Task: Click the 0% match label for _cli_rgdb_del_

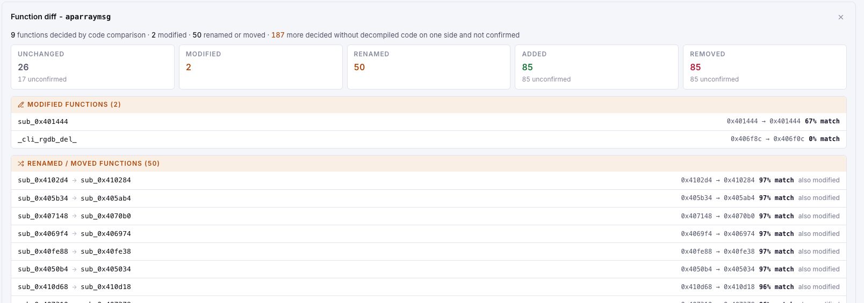Action: click(824, 139)
